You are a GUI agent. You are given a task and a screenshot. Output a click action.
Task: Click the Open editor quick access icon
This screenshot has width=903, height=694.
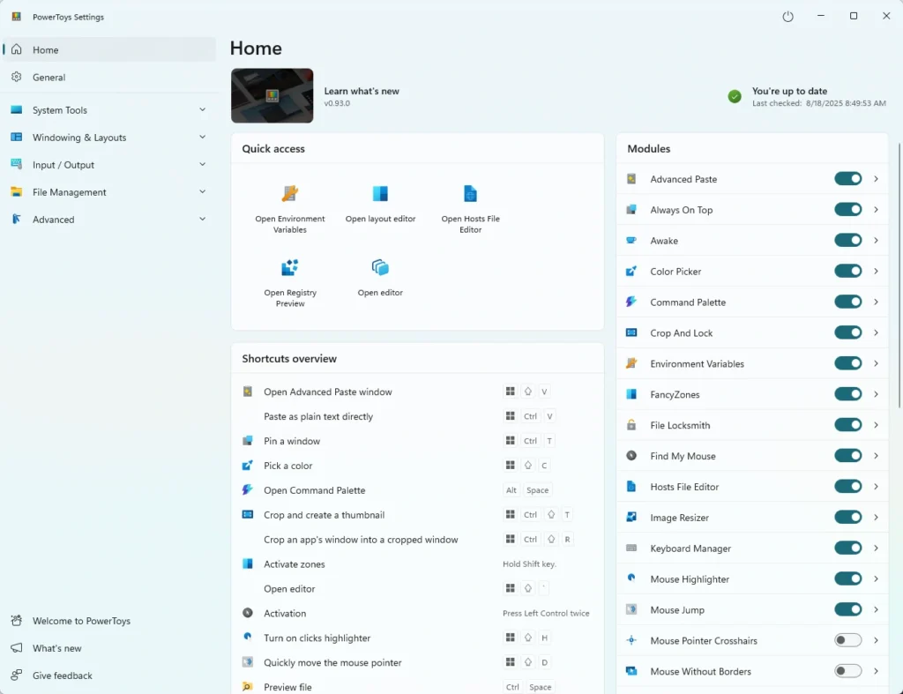pyautogui.click(x=380, y=271)
